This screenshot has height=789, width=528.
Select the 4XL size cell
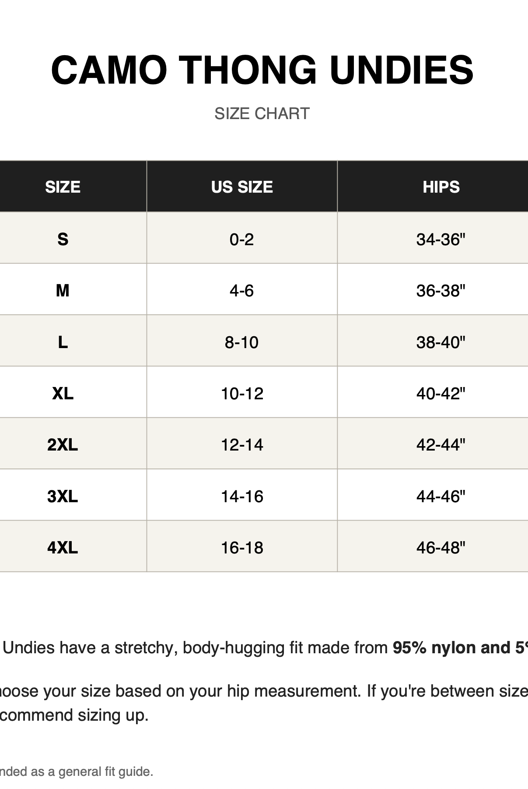coord(63,547)
